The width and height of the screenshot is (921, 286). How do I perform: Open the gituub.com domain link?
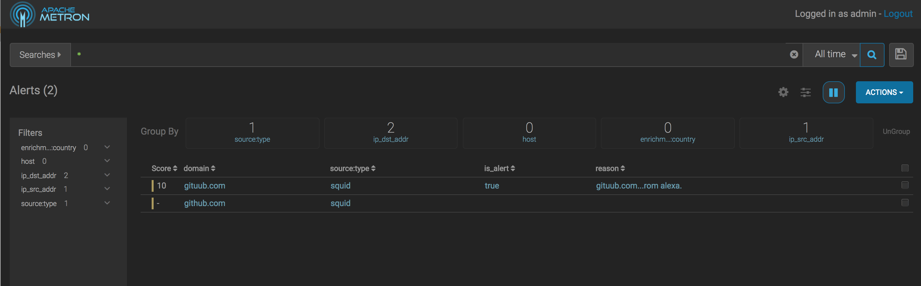(204, 186)
